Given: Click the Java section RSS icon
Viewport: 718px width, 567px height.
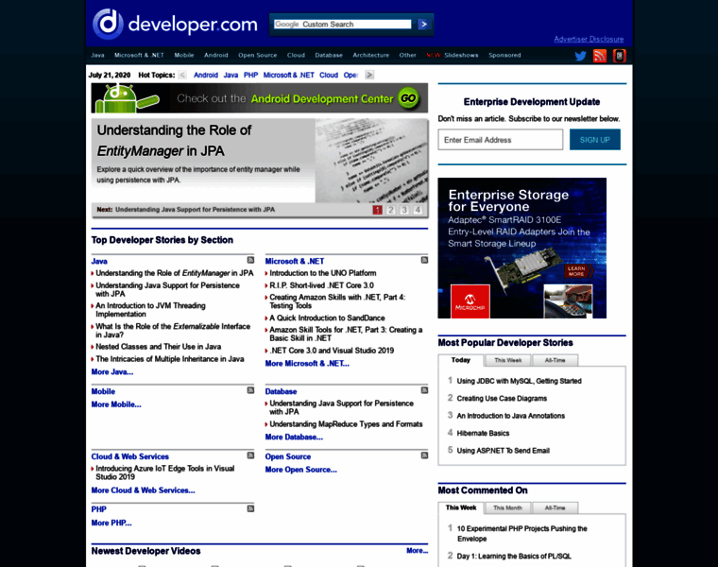Looking at the screenshot, I should click(250, 260).
